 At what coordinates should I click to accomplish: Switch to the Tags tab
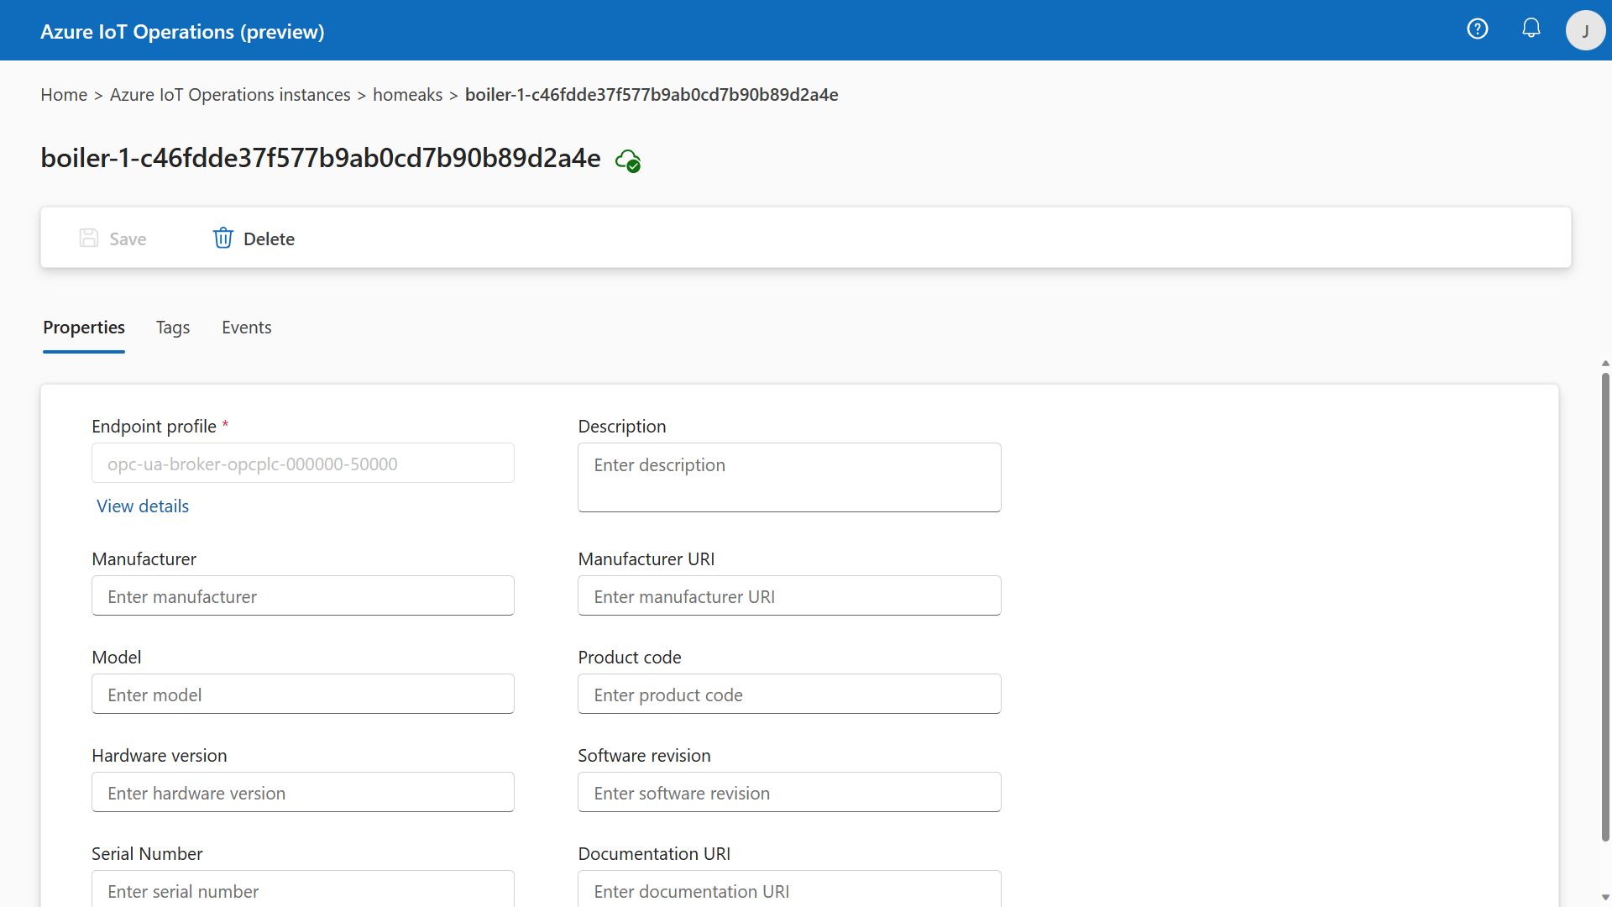click(173, 328)
